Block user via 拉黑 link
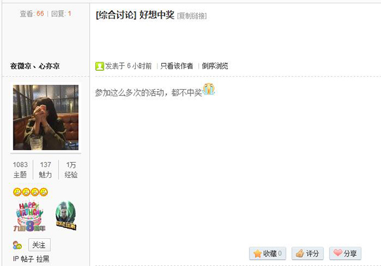Screen dimensions: 381x266 [43, 259]
